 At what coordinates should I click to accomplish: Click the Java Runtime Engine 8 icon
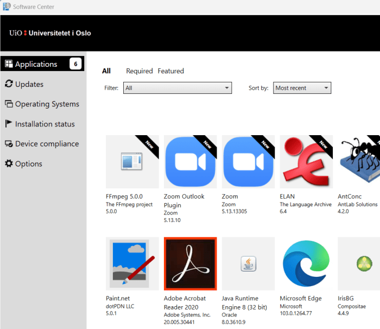[248, 263]
